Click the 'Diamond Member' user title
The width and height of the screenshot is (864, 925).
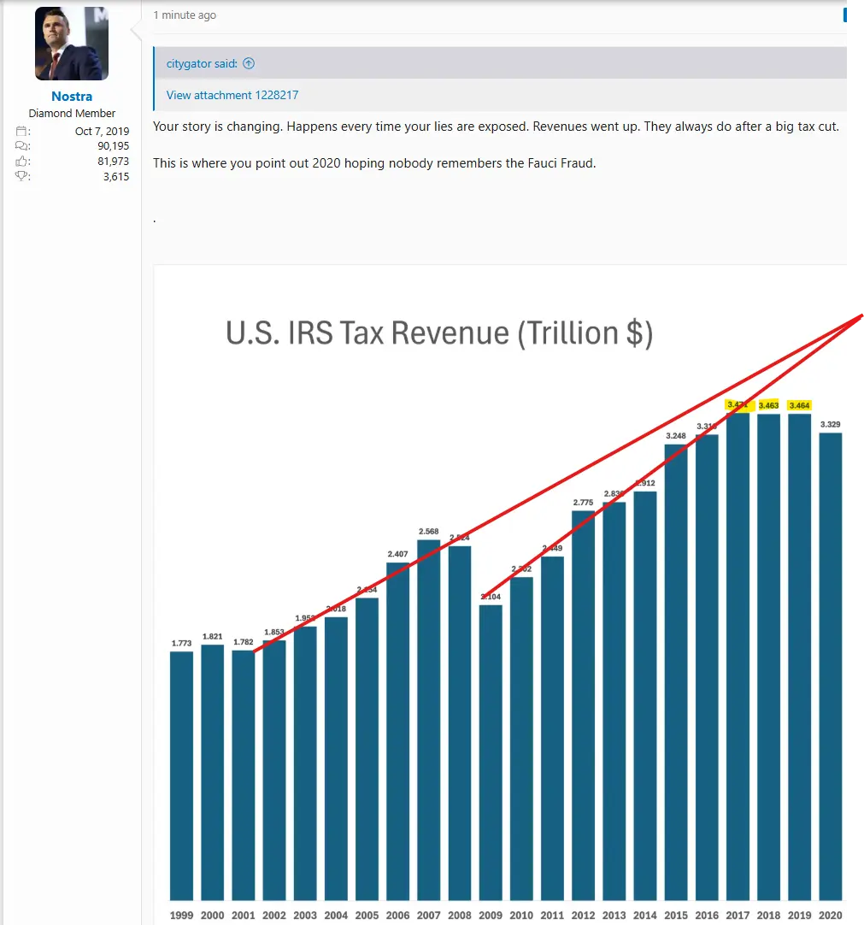[x=72, y=113]
